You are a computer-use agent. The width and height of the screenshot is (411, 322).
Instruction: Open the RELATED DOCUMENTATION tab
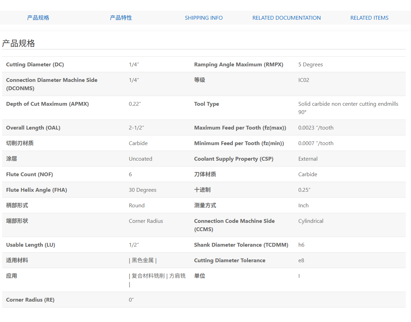(x=286, y=18)
